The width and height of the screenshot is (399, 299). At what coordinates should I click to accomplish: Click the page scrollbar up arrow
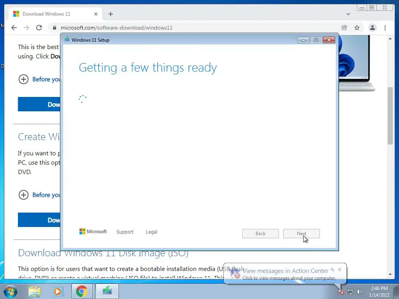coord(390,39)
